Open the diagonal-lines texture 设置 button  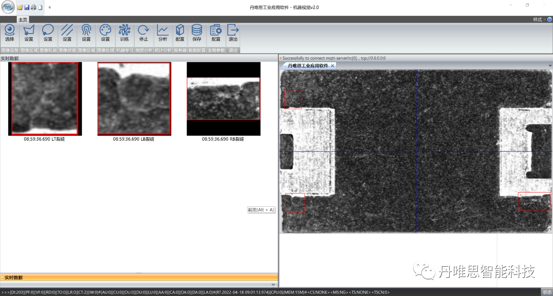pos(67,33)
